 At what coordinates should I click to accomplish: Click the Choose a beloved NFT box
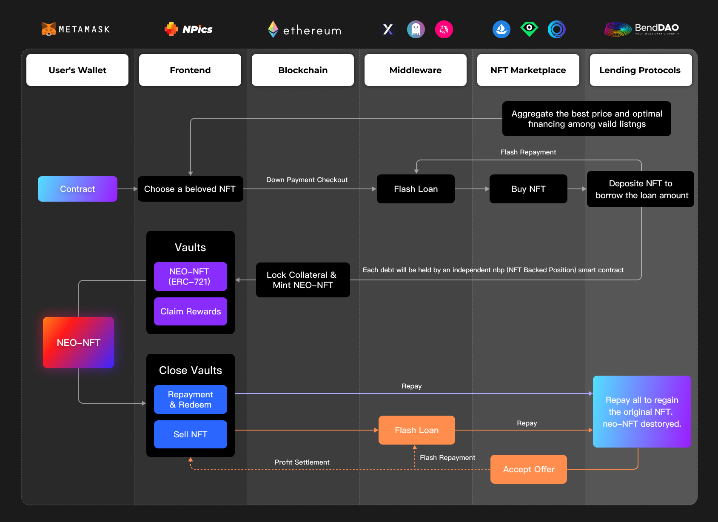click(190, 189)
